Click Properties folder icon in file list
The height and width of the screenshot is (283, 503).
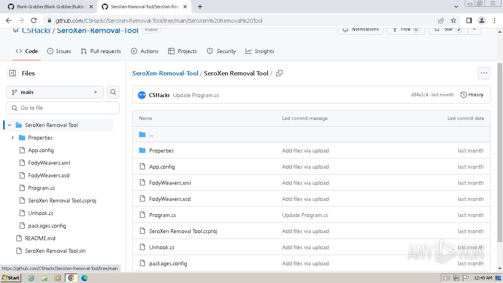142,151
